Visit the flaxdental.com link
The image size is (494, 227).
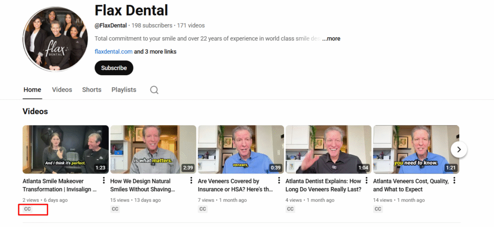pos(113,52)
